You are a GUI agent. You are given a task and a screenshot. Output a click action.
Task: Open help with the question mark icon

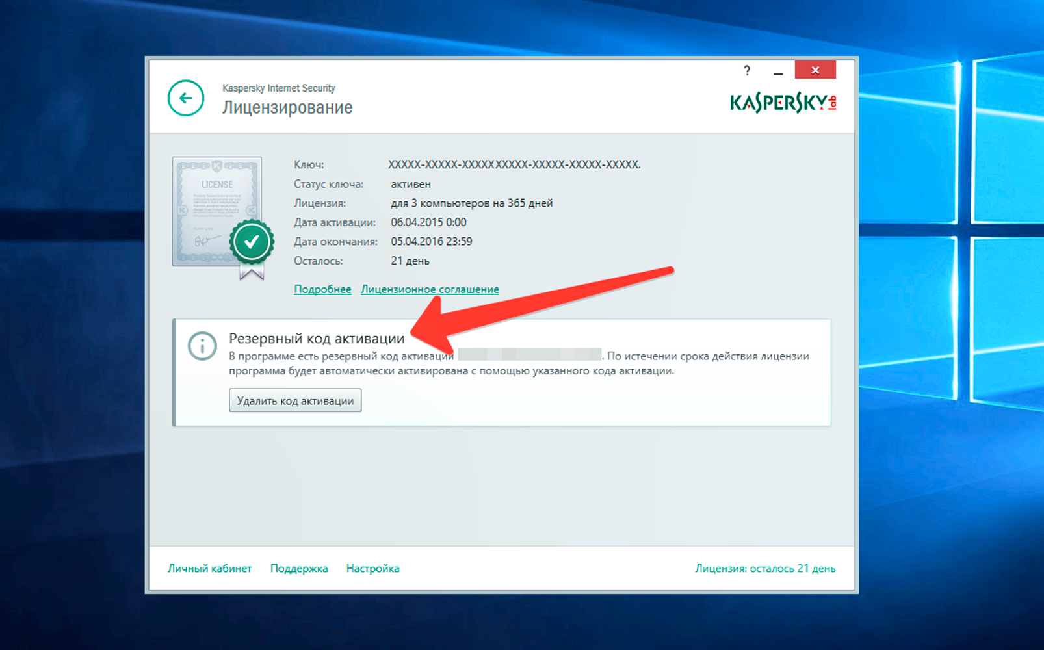click(747, 70)
